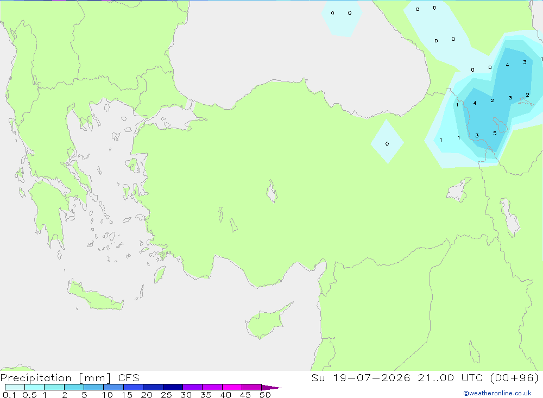Click the 45–50 mm legend swatch
The height and width of the screenshot is (398, 543).
(x=252, y=387)
